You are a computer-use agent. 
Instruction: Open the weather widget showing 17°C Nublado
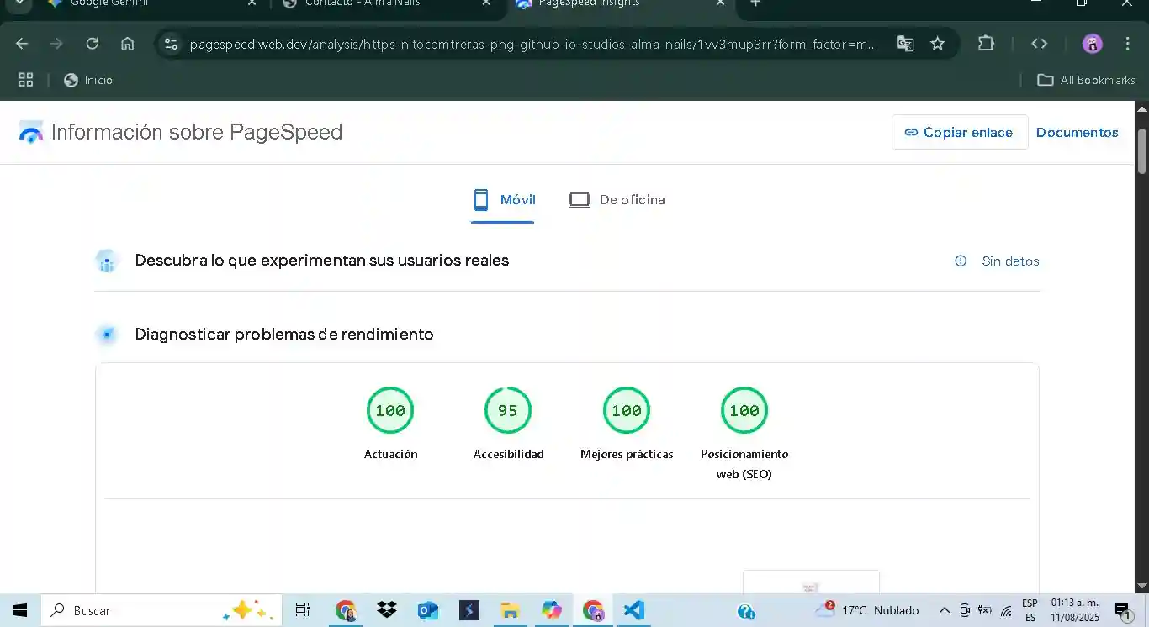pos(866,610)
